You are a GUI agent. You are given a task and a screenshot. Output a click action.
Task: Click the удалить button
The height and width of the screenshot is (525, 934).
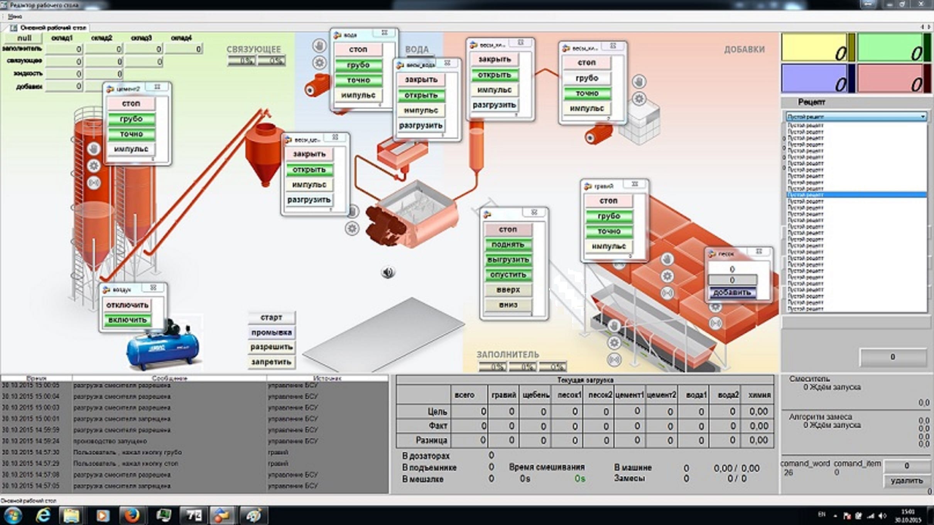(x=906, y=481)
